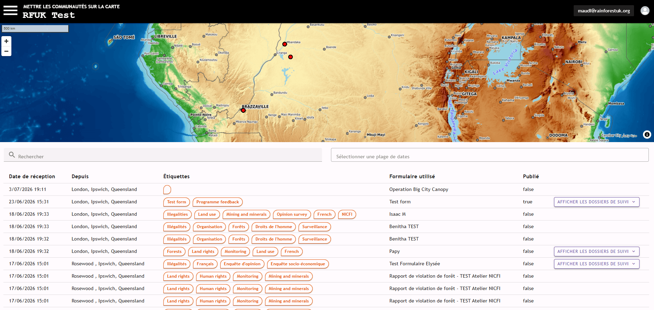Click the Enquête socio-économique tag
Viewport: 654px width, 310px height.
pyautogui.click(x=298, y=264)
